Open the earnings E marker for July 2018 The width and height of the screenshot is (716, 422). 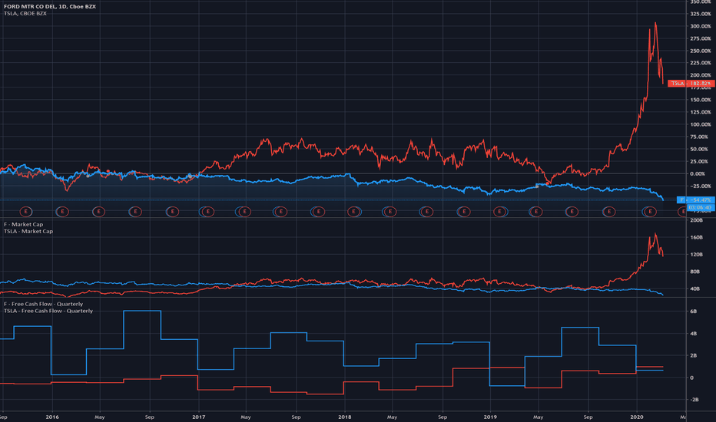[x=426, y=212]
